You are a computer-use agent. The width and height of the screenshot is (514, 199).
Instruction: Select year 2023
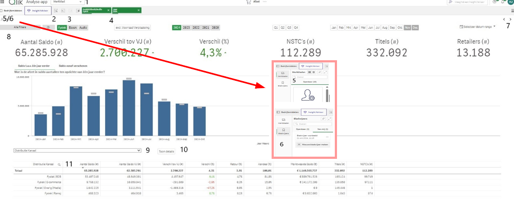pyautogui.click(x=186, y=27)
